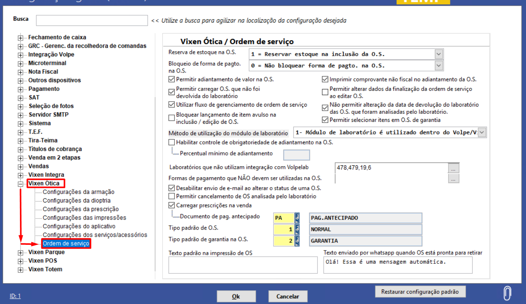Toggle Permitir adiantamento de valor na O.S.
Image resolution: width=526 pixels, height=304 pixels.
pos(171,80)
